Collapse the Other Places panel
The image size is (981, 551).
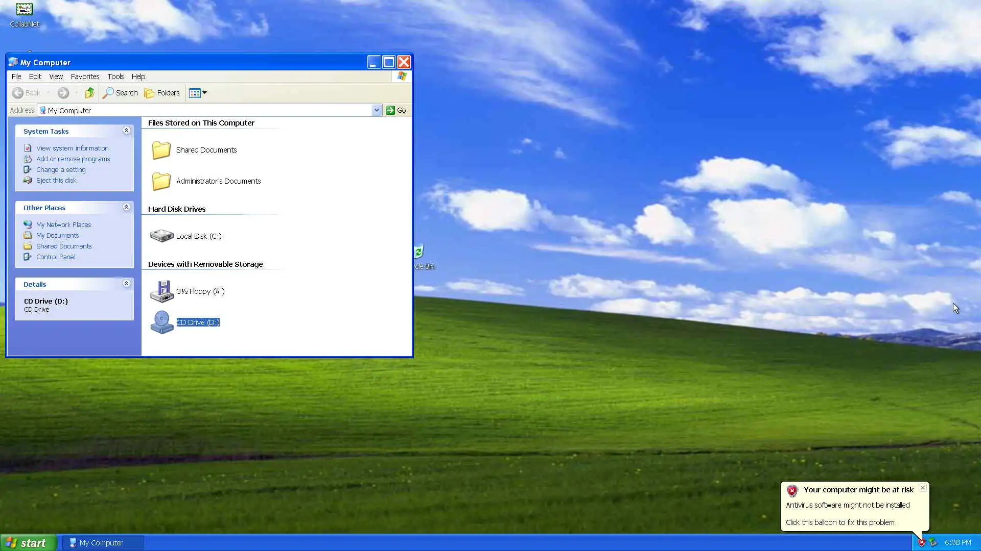[126, 207]
